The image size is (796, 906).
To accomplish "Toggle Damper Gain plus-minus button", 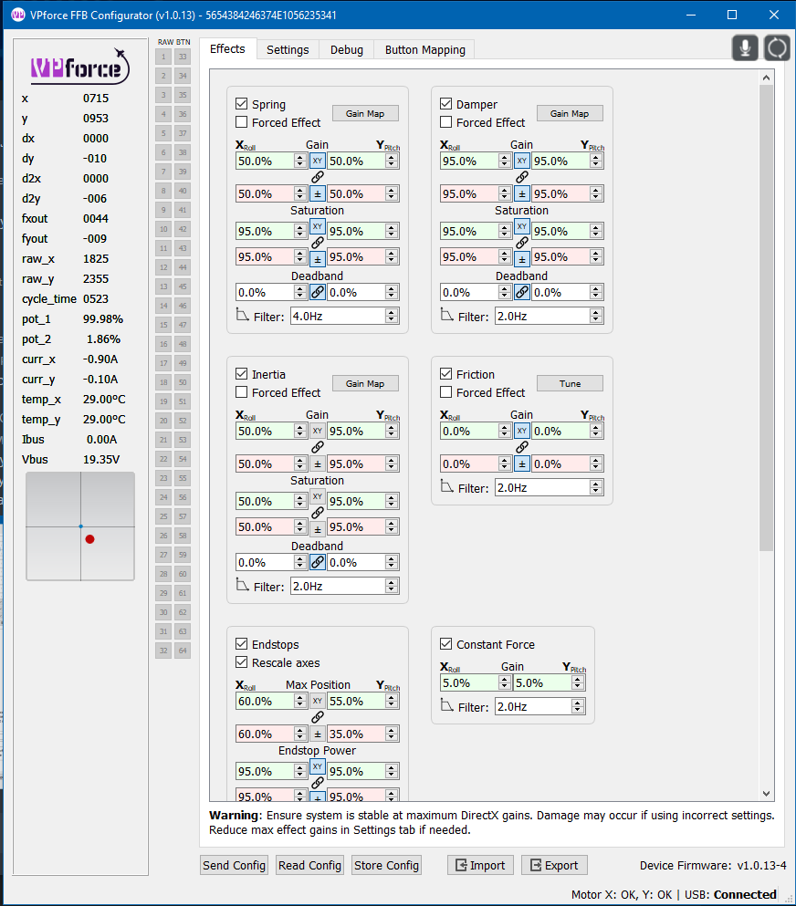I will [522, 193].
